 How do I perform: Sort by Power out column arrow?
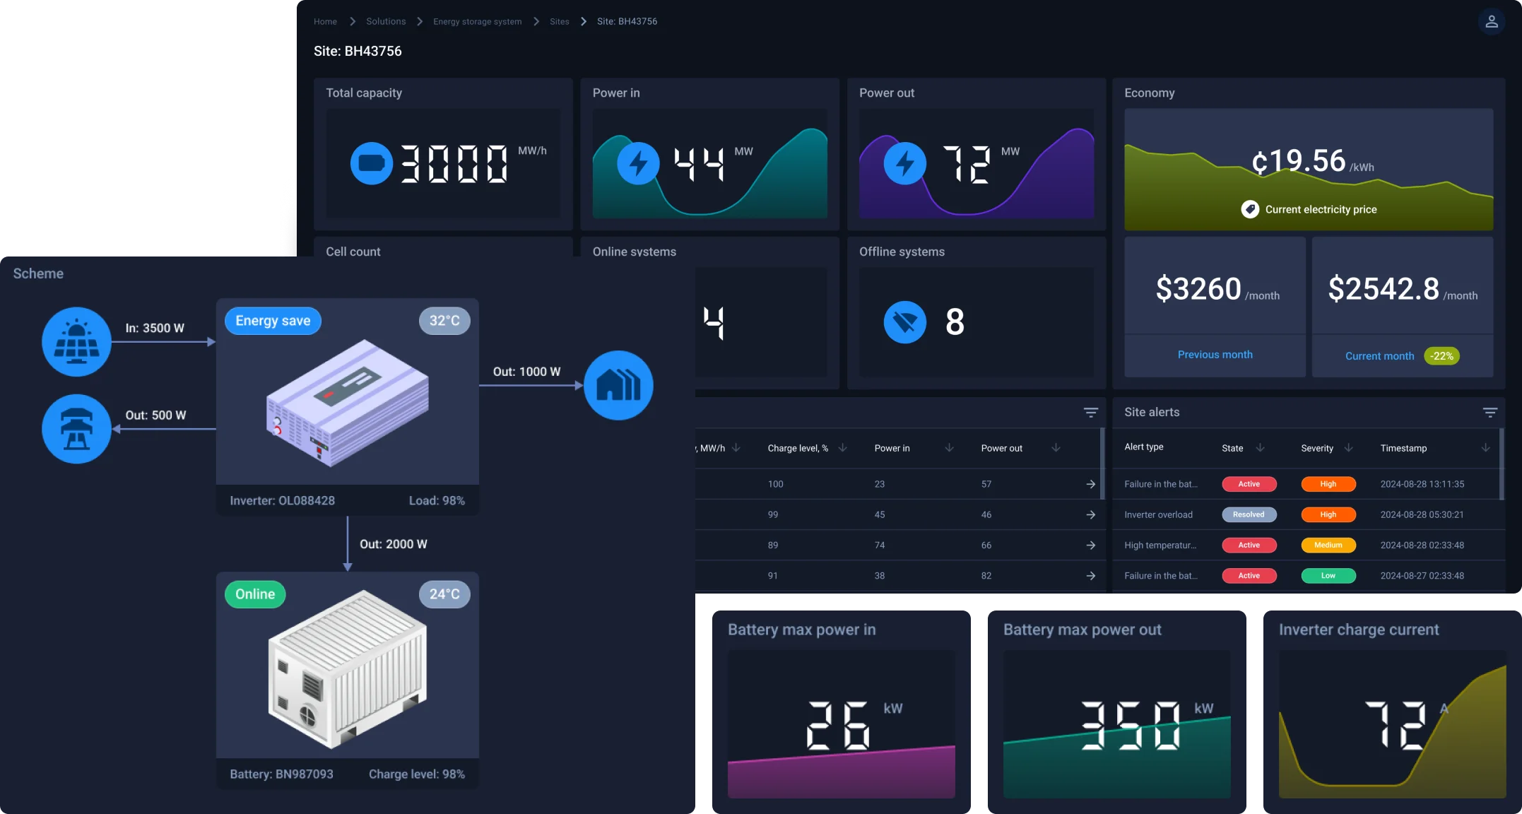pos(1056,447)
